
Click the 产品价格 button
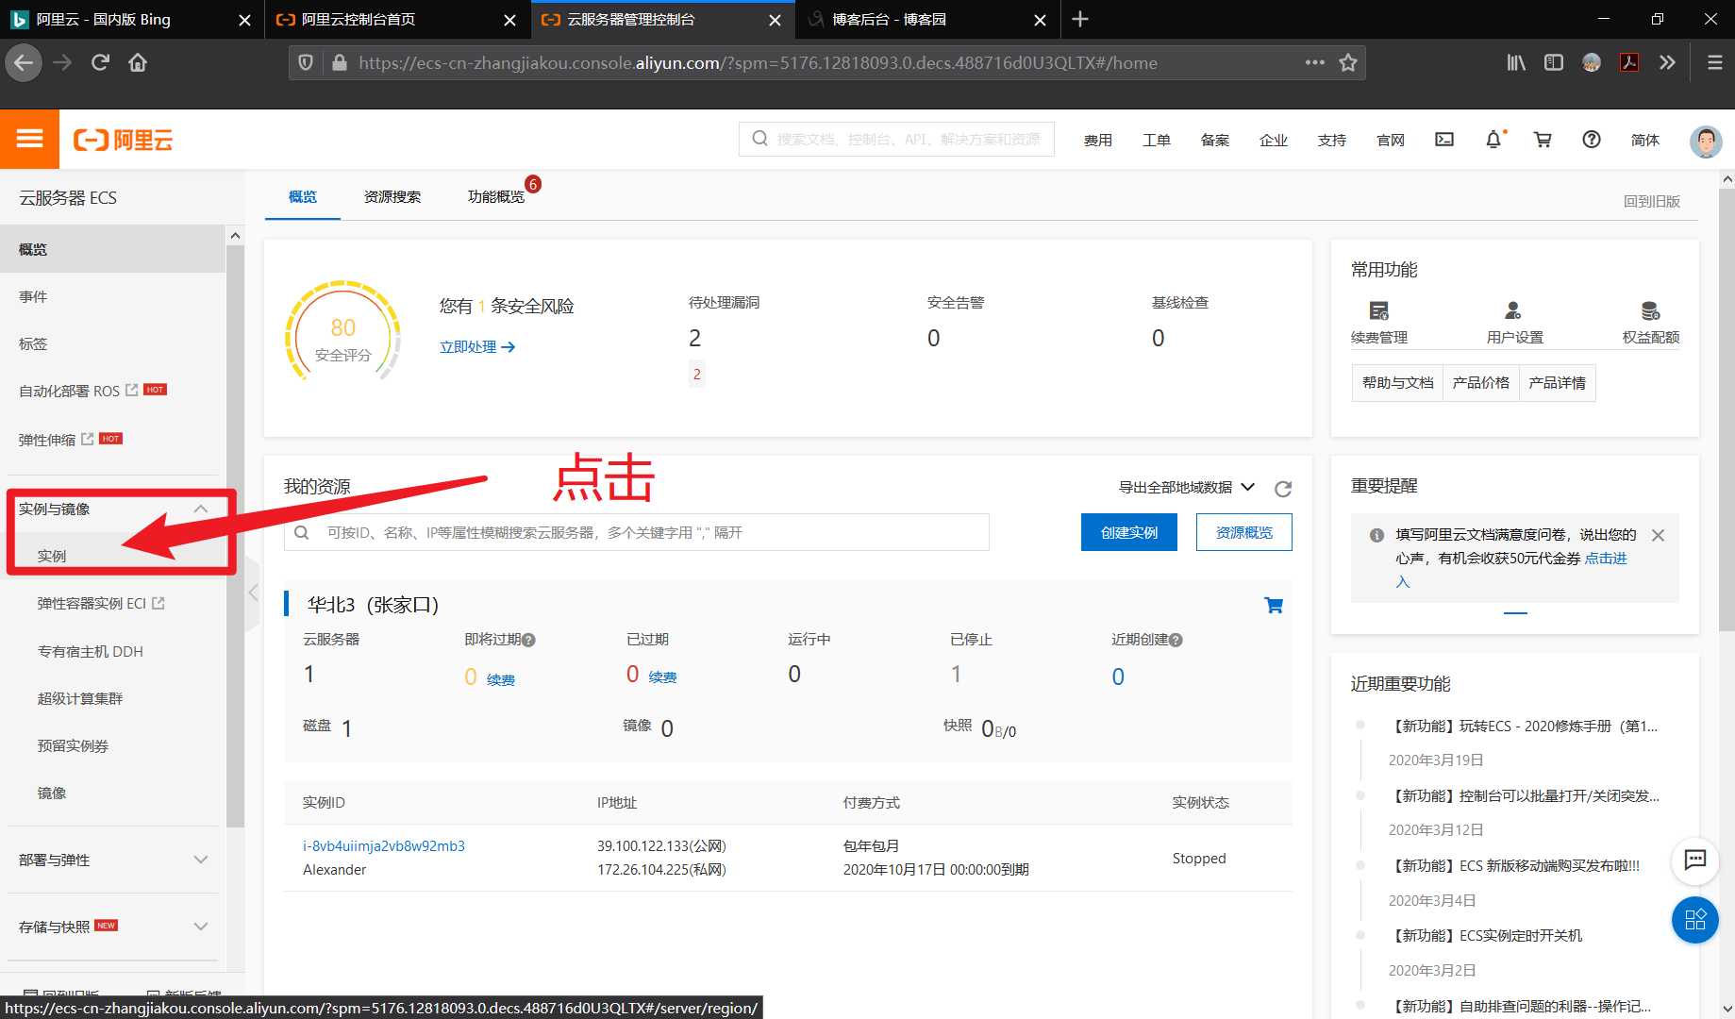click(1481, 382)
